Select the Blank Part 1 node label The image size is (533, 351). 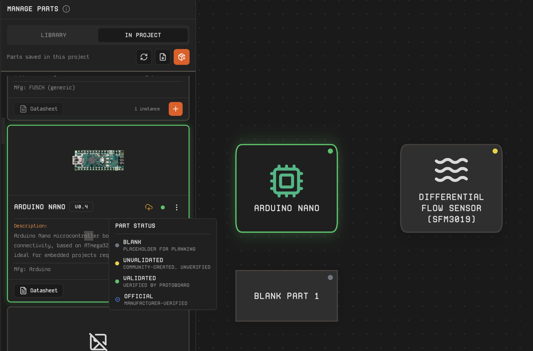[286, 296]
